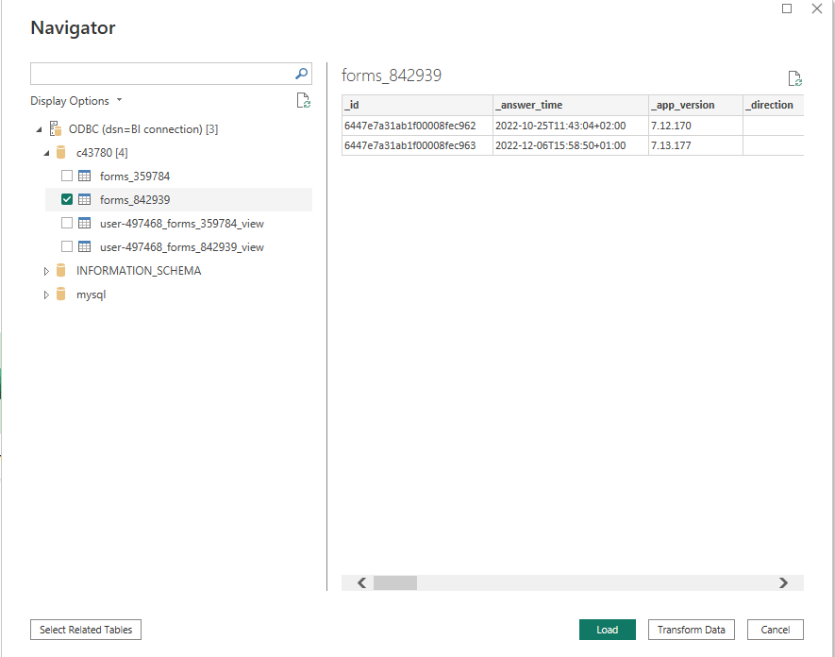The width and height of the screenshot is (835, 657).
Task: Click the _answer_time column header
Action: [570, 105]
